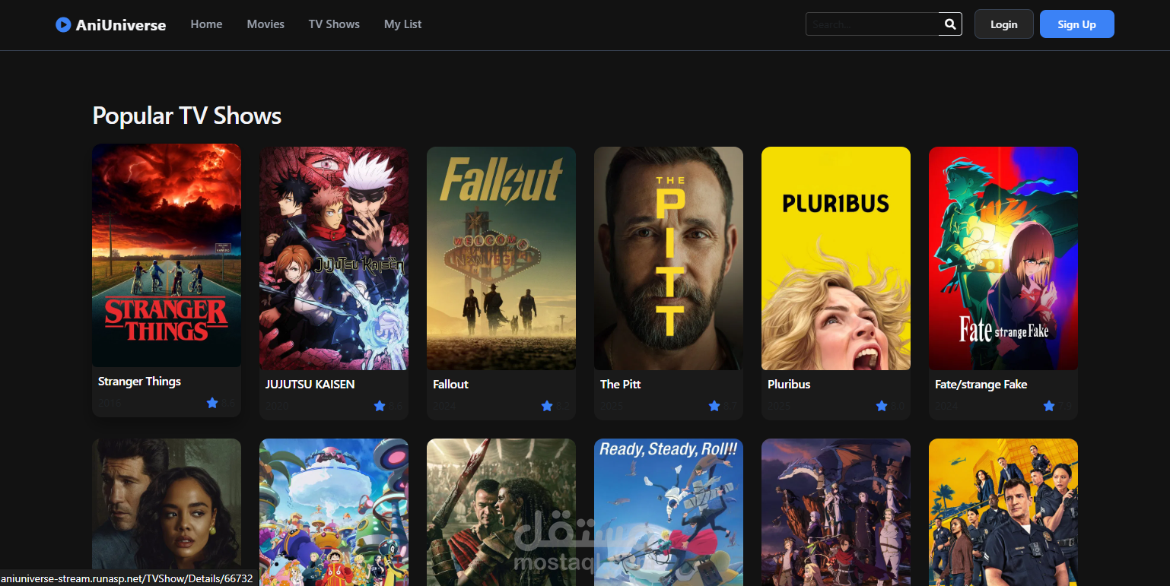Open the TV Shows section

[334, 24]
